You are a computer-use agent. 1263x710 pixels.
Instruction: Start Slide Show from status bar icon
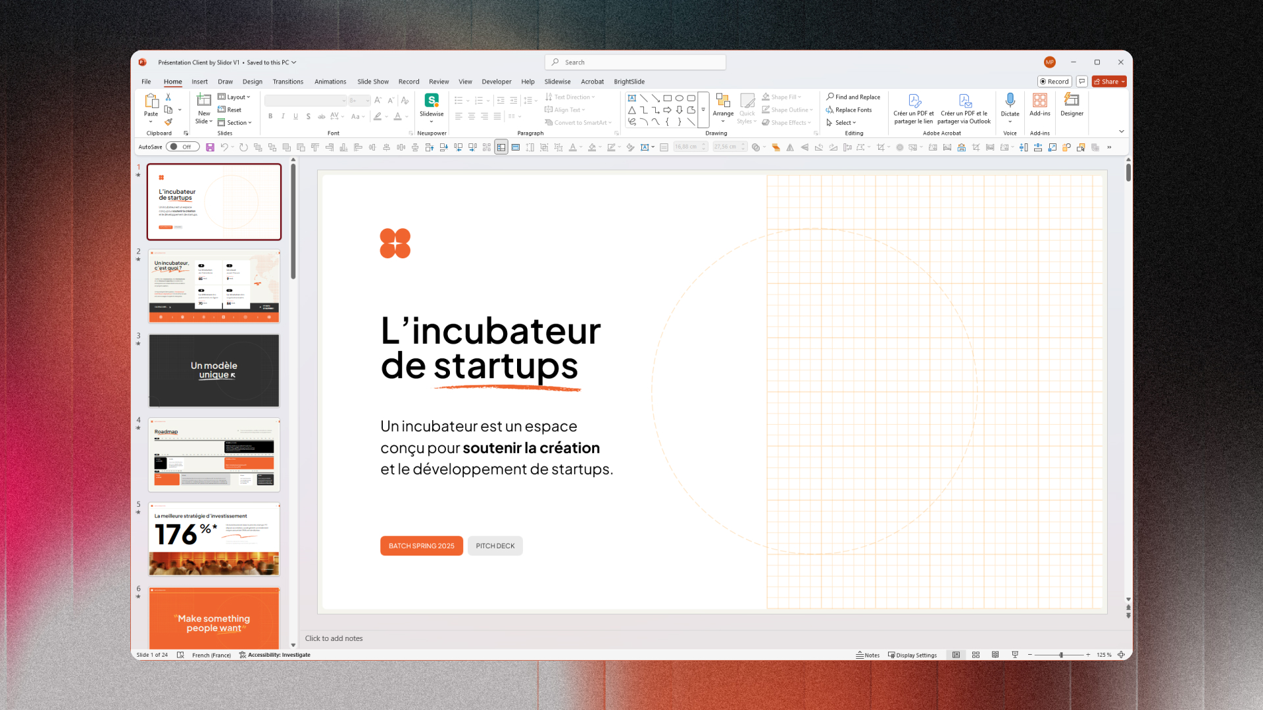1015,655
